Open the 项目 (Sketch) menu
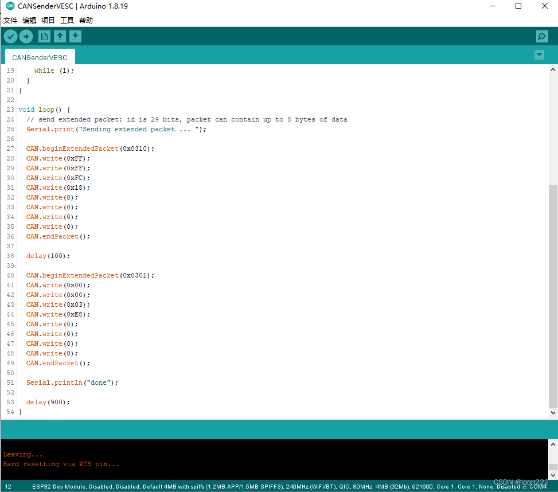 click(48, 20)
